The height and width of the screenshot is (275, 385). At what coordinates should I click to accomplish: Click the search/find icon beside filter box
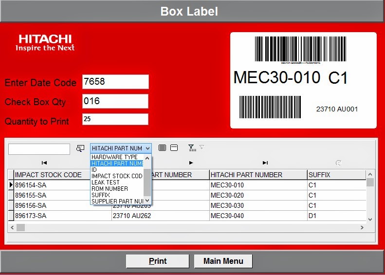point(80,148)
